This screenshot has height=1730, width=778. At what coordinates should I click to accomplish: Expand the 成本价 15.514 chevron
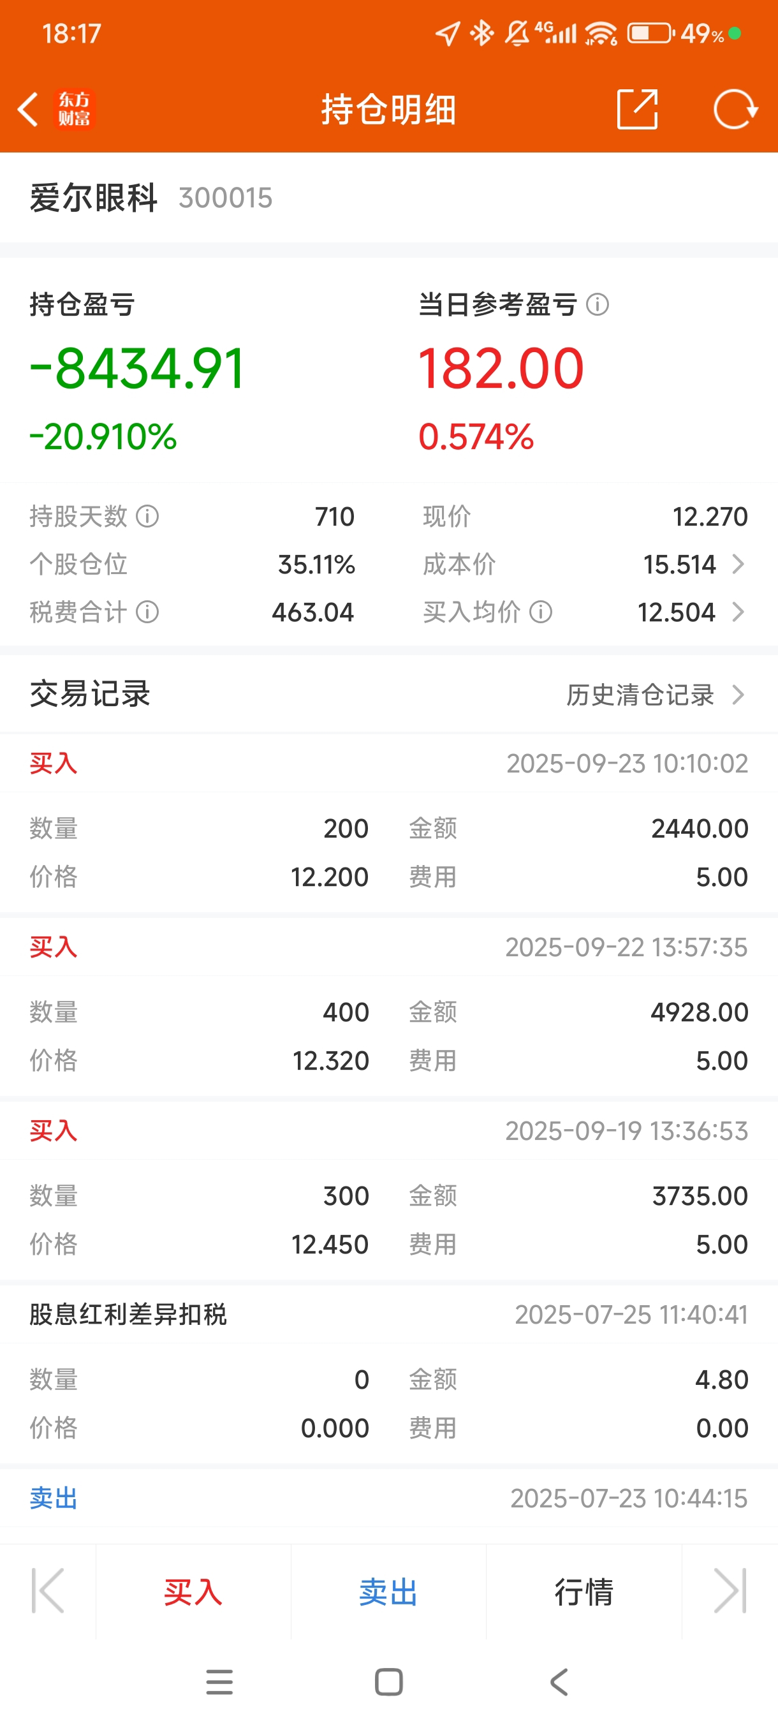click(x=738, y=564)
